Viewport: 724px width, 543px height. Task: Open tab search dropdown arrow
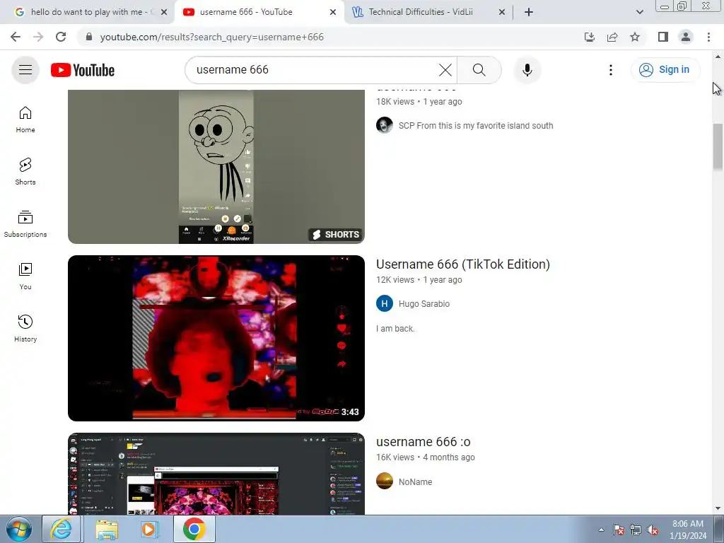click(639, 12)
